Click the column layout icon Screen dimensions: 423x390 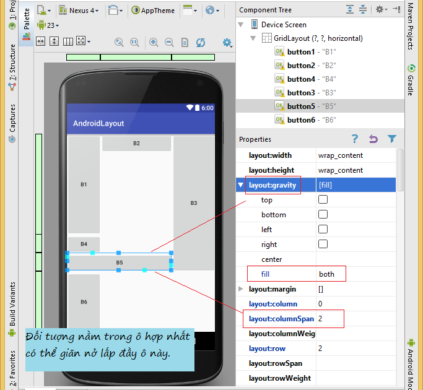[x=68, y=41]
